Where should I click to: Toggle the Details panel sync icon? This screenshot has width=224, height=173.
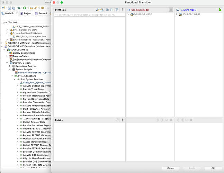point(117,120)
